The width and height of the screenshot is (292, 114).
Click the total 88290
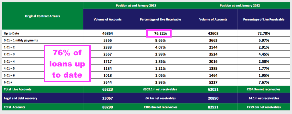point(108,107)
